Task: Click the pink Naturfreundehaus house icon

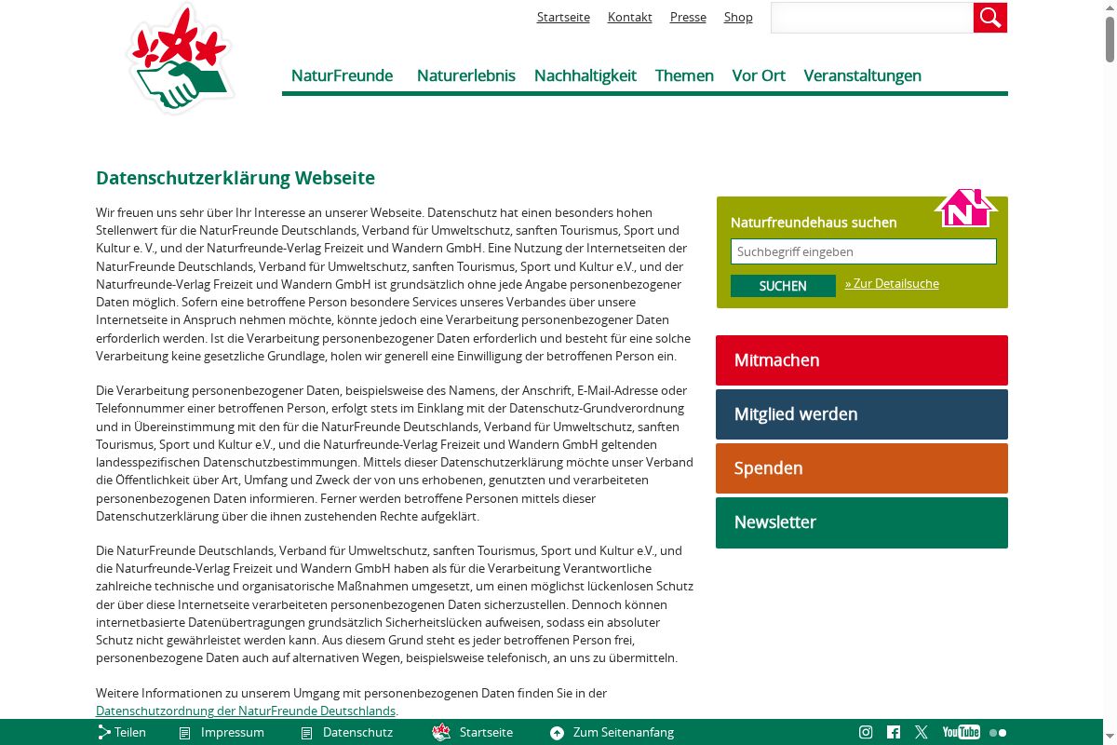Action: [965, 207]
